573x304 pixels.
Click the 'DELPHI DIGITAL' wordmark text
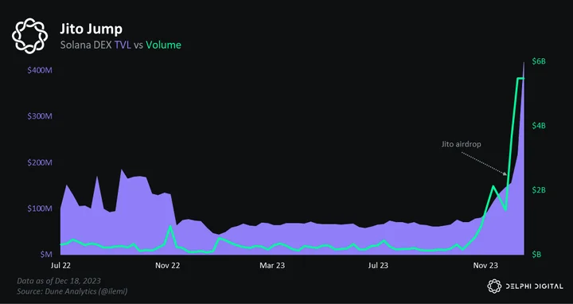534,286
